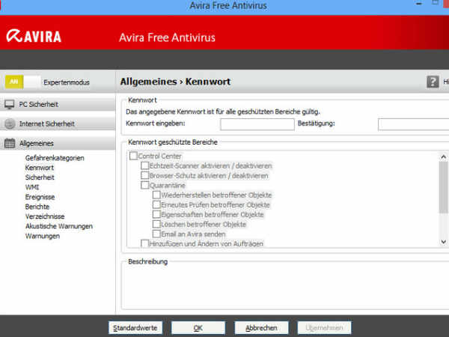This screenshot has height=337, width=449.
Task: Open Warnungen settings page
Action: pyautogui.click(x=43, y=236)
